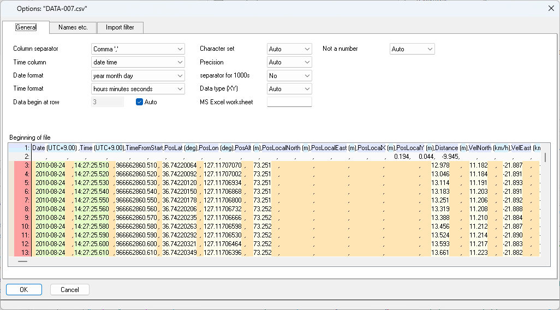
Task: Open the Data type (XY) dropdown
Action: coord(289,89)
